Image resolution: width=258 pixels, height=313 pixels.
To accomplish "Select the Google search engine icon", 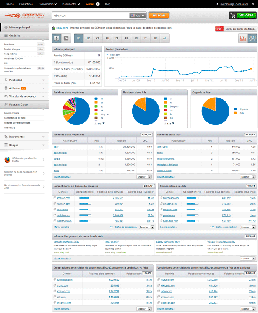I will (x=57, y=38).
